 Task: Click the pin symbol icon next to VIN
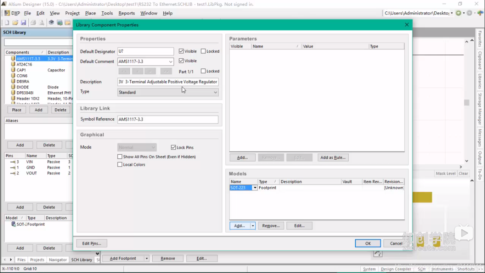(x=13, y=162)
